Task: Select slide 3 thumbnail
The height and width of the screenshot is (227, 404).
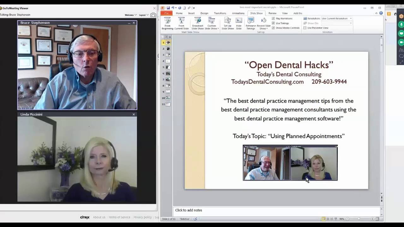Action: pos(168,55)
